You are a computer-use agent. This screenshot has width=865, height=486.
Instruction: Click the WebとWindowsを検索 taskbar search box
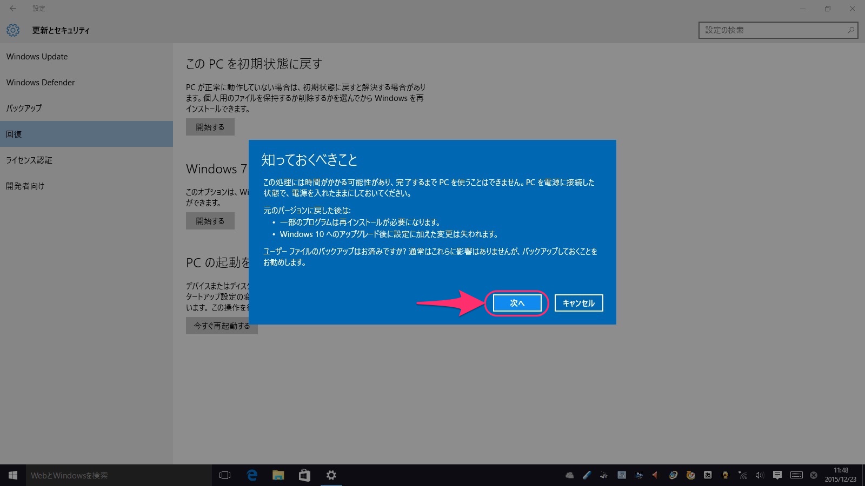(119, 475)
